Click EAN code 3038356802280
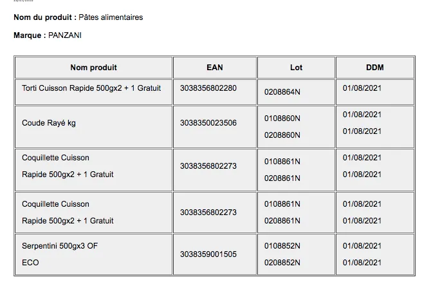The image size is (429, 284). (x=208, y=88)
